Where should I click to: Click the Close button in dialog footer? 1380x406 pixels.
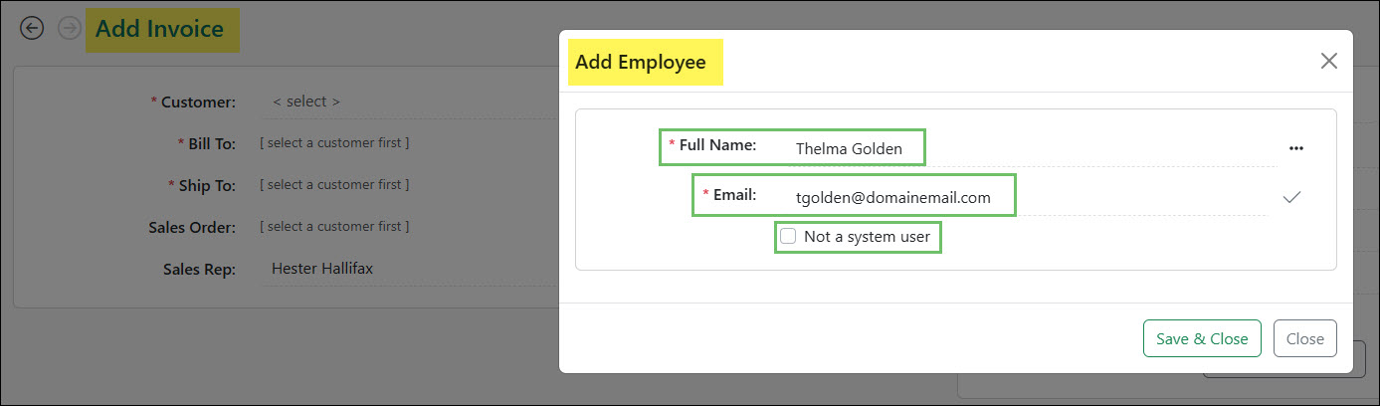click(1304, 338)
